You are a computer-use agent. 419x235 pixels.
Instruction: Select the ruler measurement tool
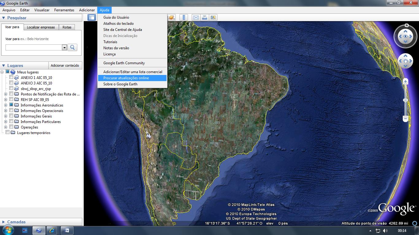click(184, 17)
